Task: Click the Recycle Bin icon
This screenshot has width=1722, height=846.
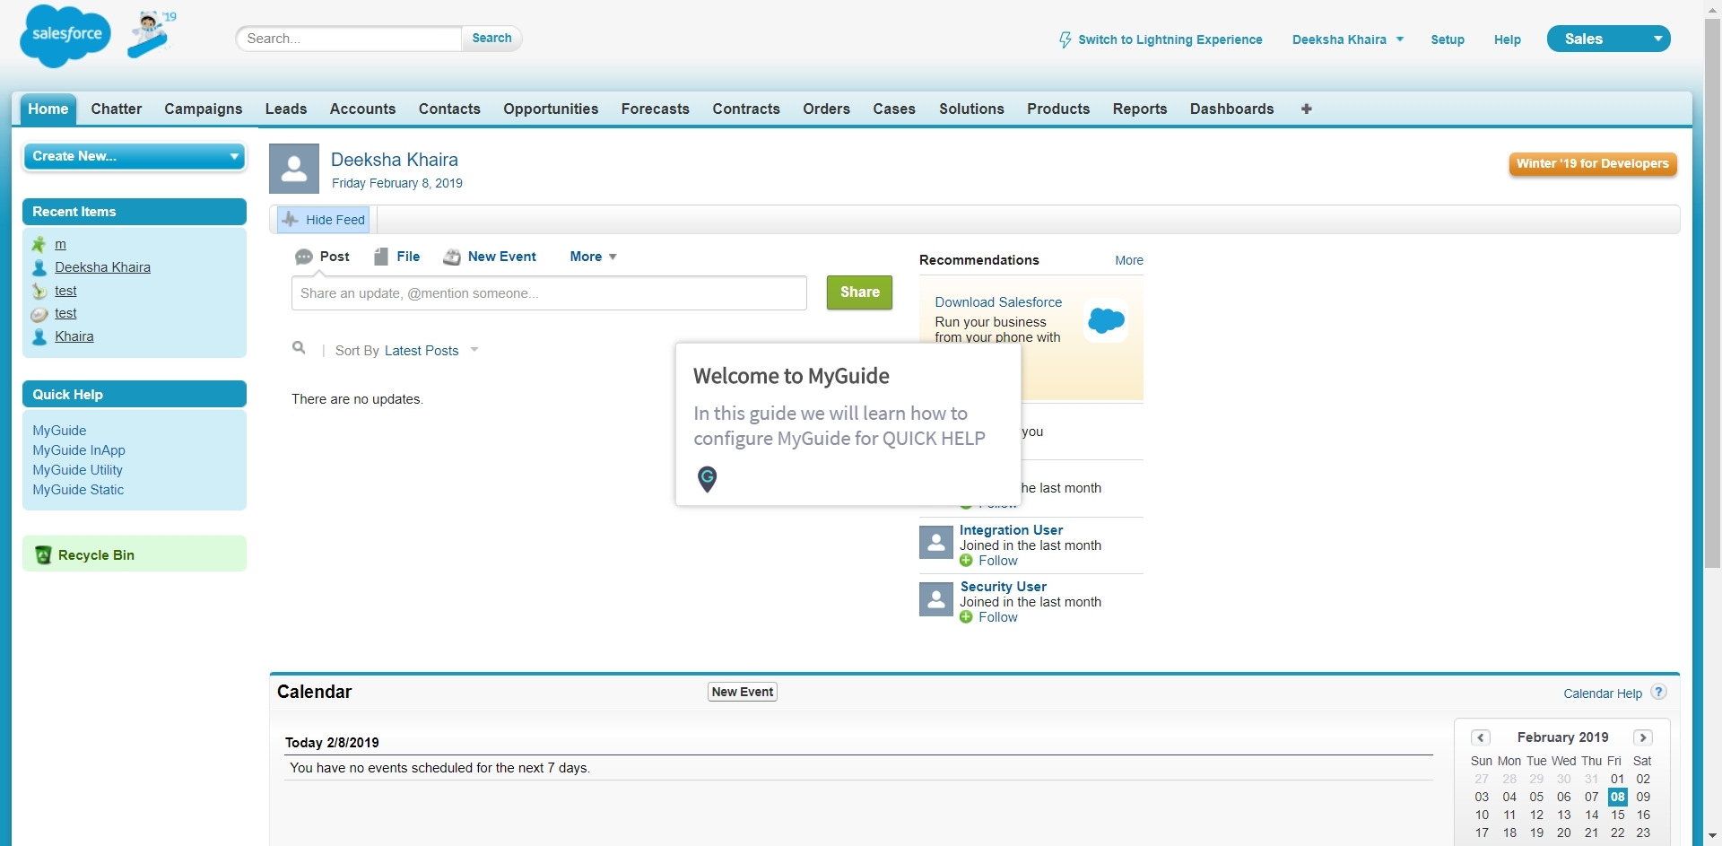Action: coord(42,555)
